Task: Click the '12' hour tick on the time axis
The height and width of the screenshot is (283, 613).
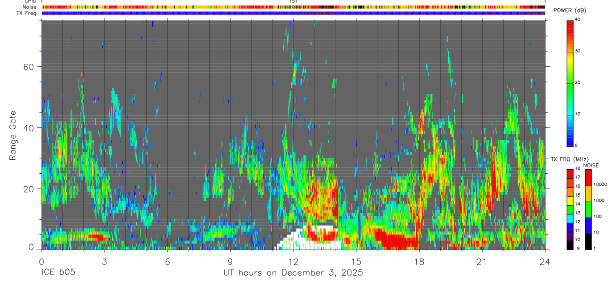Action: click(293, 262)
